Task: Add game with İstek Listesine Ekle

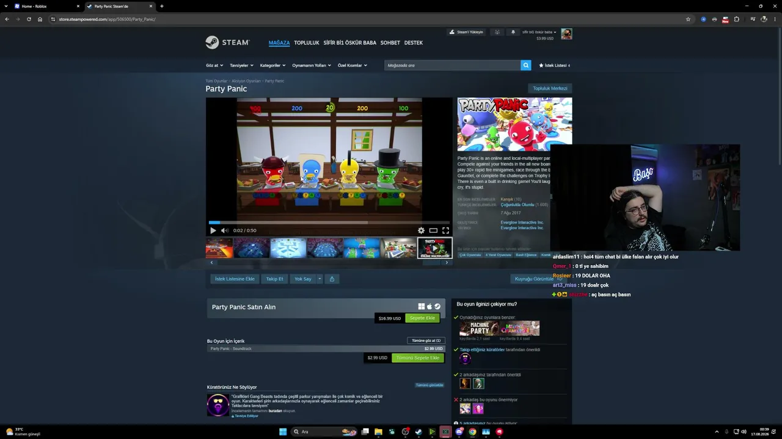Action: (235, 279)
